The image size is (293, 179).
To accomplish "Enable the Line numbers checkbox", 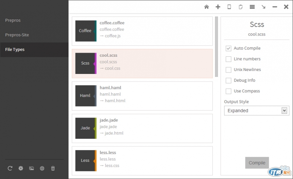I will [x=228, y=59].
